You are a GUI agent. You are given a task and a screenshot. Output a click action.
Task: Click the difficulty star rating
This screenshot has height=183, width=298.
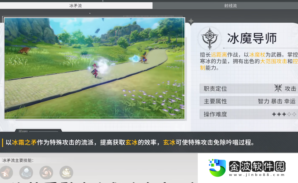click(x=284, y=114)
